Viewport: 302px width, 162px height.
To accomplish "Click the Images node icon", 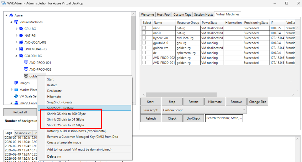I will click(16, 83).
